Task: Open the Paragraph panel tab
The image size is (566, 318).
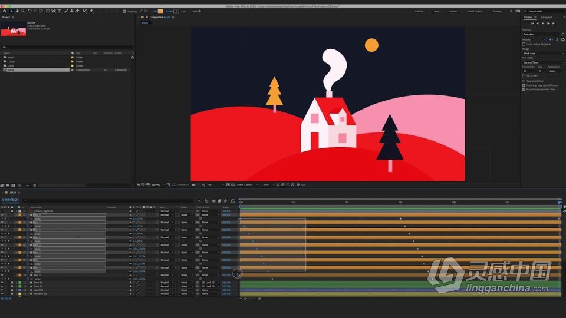Action: point(547,17)
